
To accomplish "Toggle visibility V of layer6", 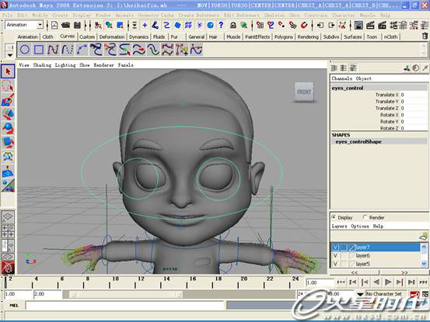I will 335,255.
